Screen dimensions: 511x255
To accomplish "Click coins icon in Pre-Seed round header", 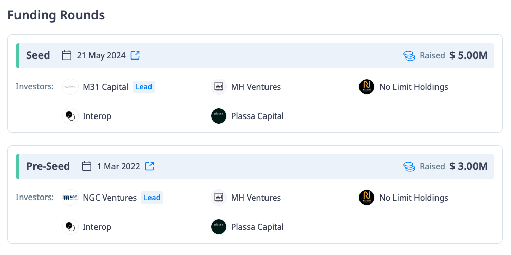I will click(409, 166).
